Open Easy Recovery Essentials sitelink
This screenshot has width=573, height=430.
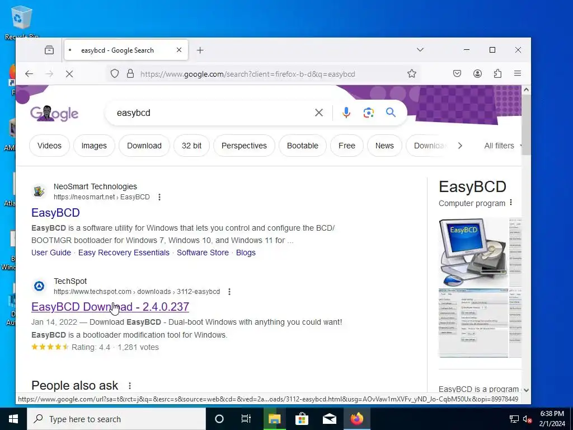(x=124, y=253)
